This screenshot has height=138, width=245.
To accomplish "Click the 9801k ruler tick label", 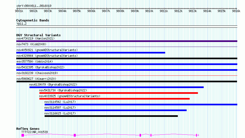I will tap(19, 11).
